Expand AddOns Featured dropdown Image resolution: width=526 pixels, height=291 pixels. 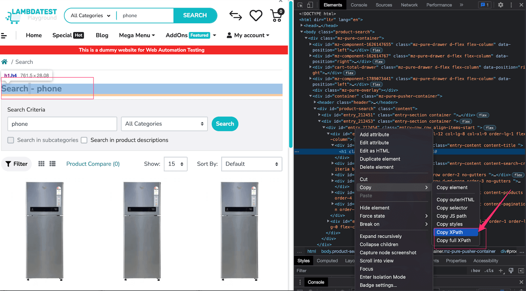[191, 35]
